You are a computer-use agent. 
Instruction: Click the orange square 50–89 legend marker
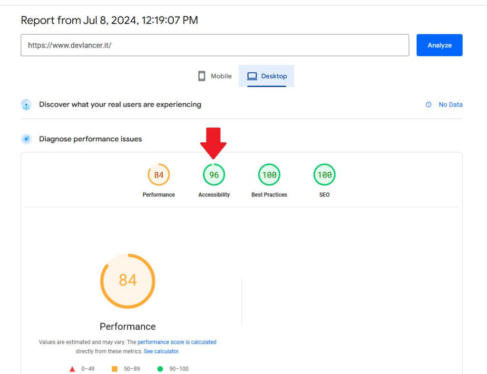click(x=115, y=369)
